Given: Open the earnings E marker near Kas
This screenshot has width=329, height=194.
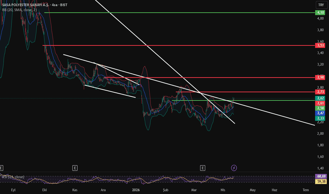Looking at the screenshot, I should 75,168.
